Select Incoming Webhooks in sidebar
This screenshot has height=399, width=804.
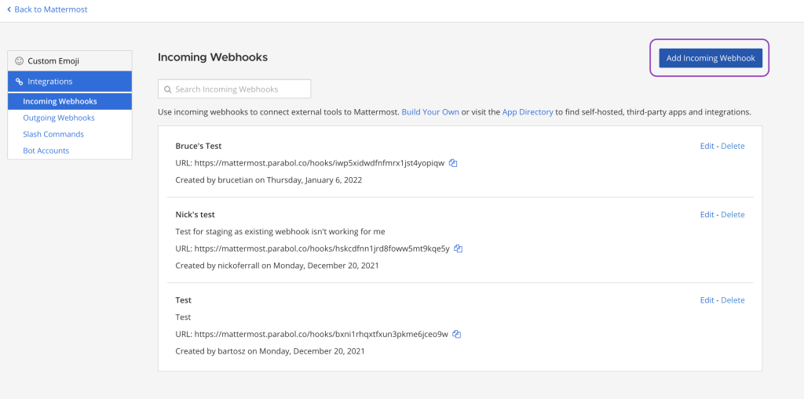tap(70, 101)
